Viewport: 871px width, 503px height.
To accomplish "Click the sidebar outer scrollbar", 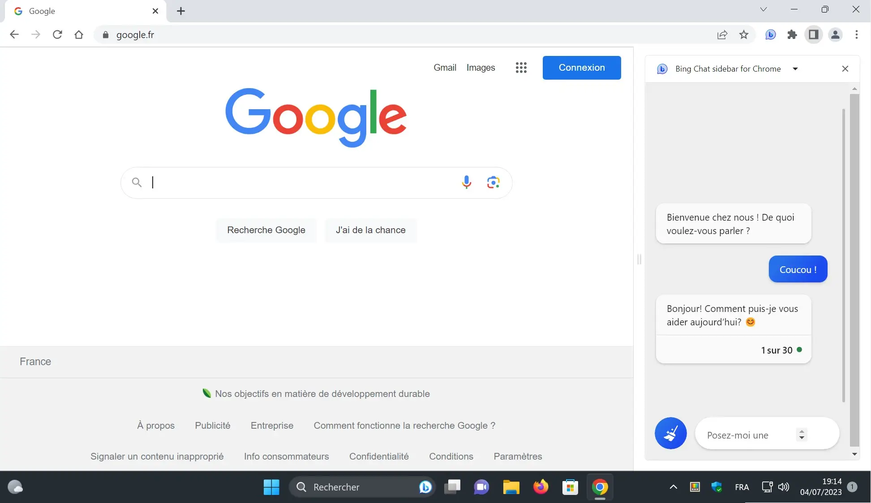I will 854,270.
